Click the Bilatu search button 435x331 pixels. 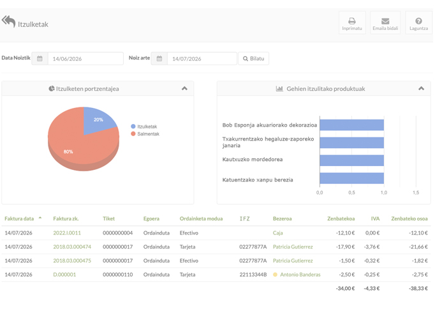253,59
